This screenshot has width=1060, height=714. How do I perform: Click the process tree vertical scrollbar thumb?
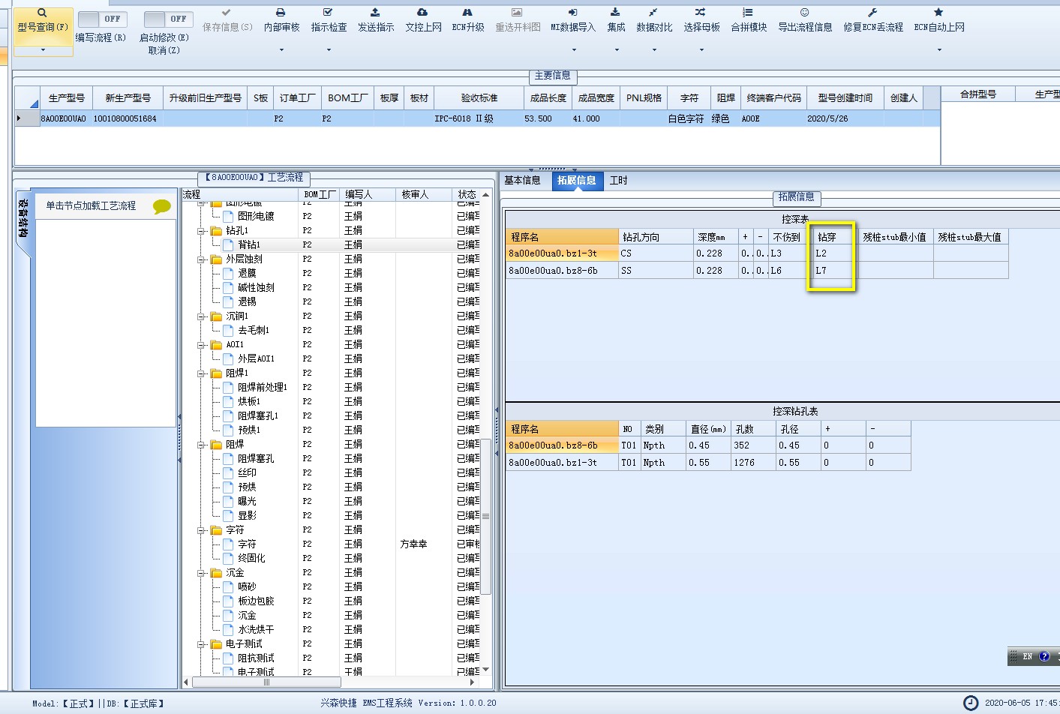(x=485, y=516)
